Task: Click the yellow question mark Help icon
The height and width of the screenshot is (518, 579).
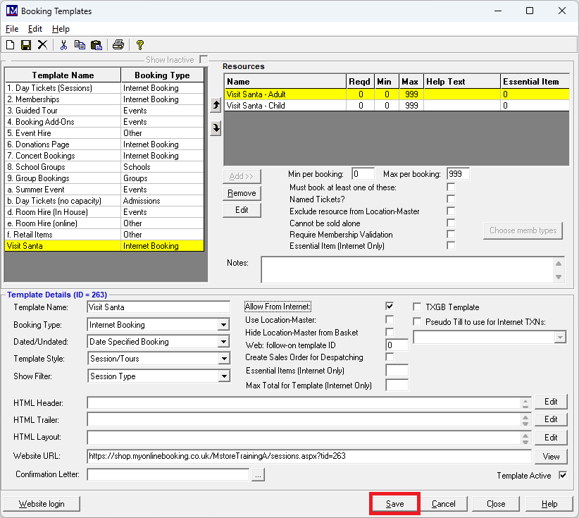Action: [140, 45]
